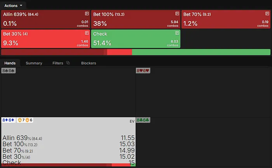
Task: Click the Bet 30% card detail icon
Action: (x=87, y=33)
